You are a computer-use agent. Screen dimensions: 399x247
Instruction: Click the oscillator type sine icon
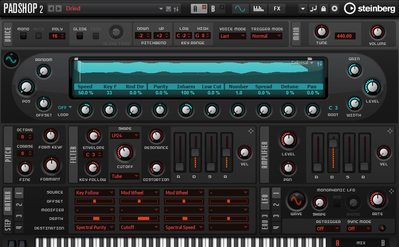(11, 60)
